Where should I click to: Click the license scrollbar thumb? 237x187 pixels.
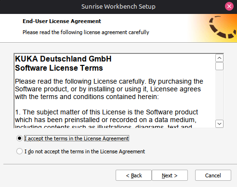coord(219,66)
